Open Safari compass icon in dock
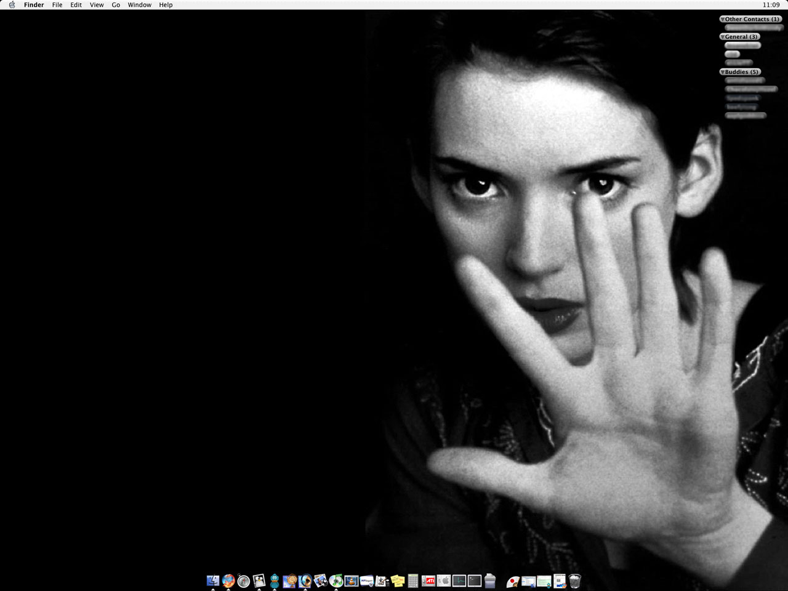Viewport: 788px width, 591px height. coord(244,581)
